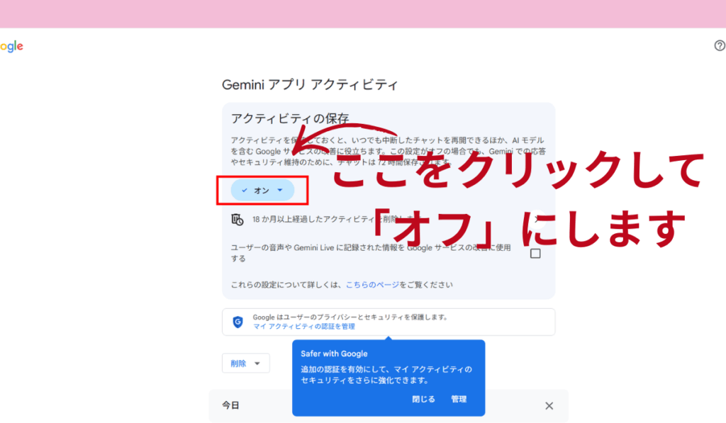Click the Google shield privacy icon
Viewport: 726px width, 423px height.
pos(238,322)
